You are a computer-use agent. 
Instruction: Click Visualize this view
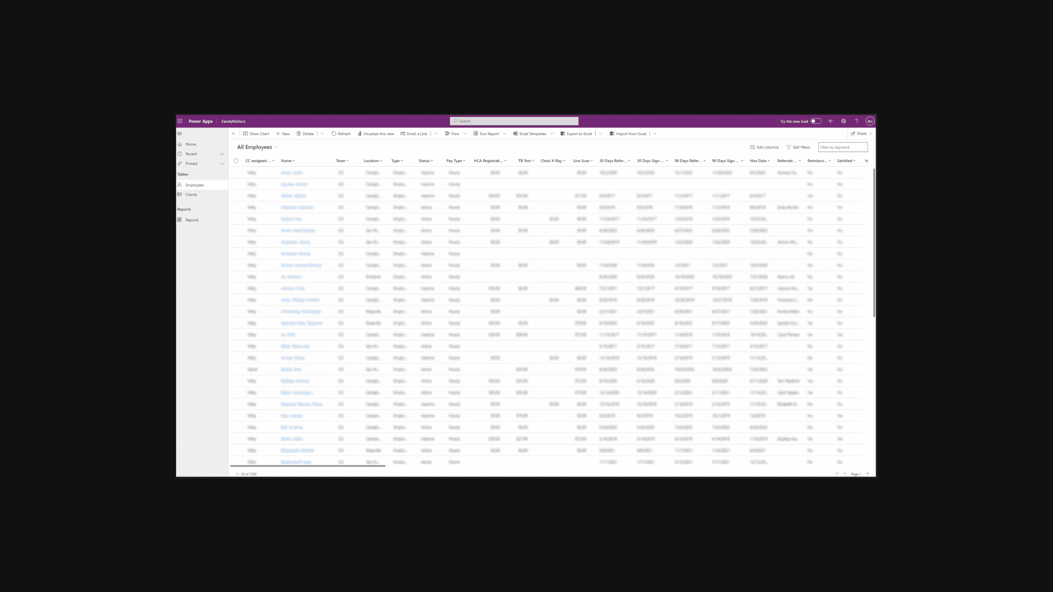376,134
